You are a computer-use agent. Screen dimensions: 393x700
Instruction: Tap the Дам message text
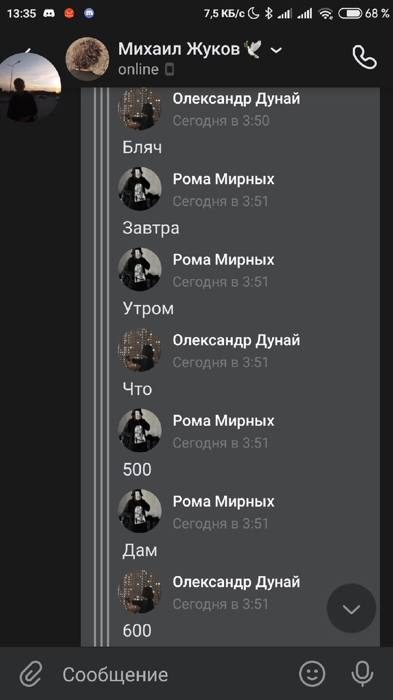click(x=140, y=550)
